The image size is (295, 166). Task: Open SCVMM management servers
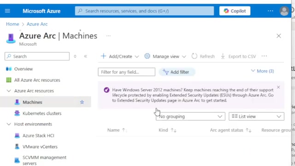[x=44, y=160]
